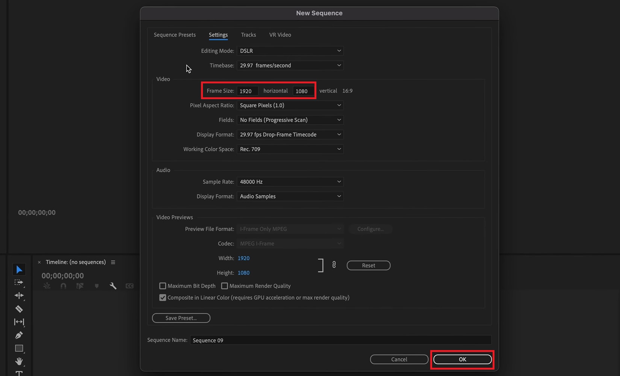This screenshot has height=376, width=620.
Task: Toggle the Snap magnet in the timeline
Action: [63, 286]
